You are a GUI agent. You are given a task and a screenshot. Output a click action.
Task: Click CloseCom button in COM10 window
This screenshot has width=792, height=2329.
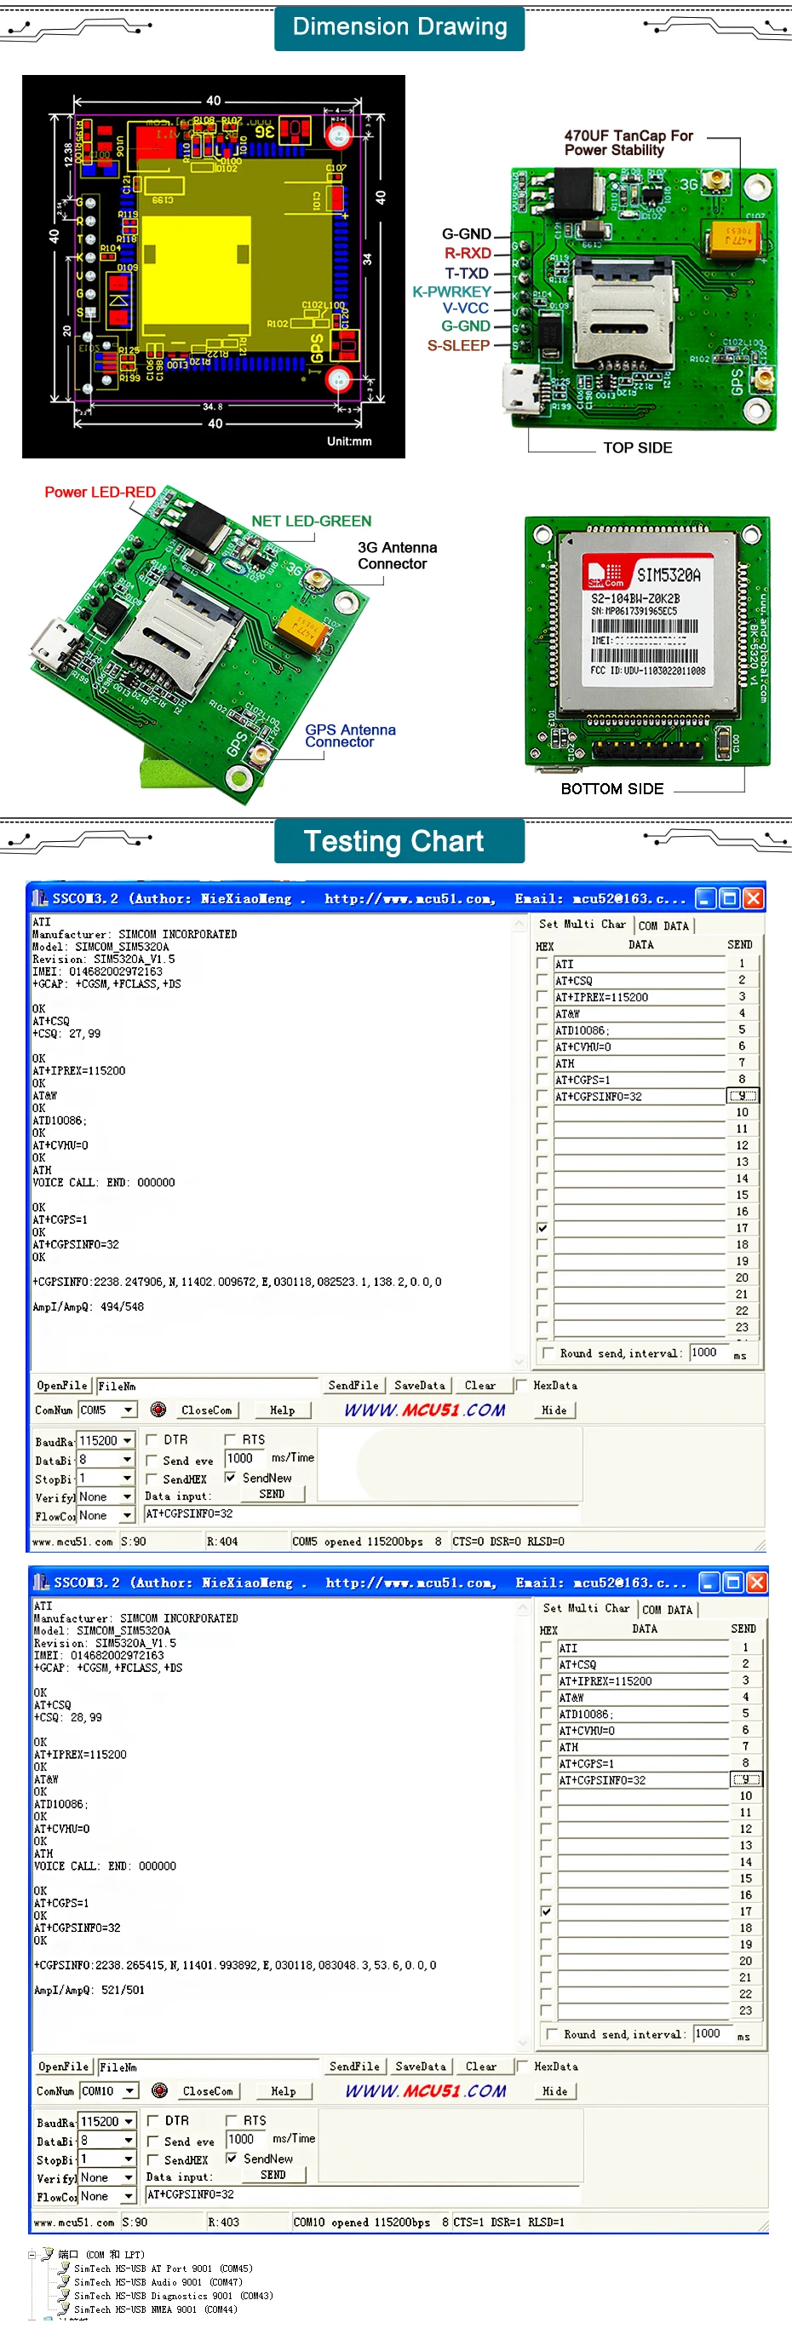tap(208, 2090)
